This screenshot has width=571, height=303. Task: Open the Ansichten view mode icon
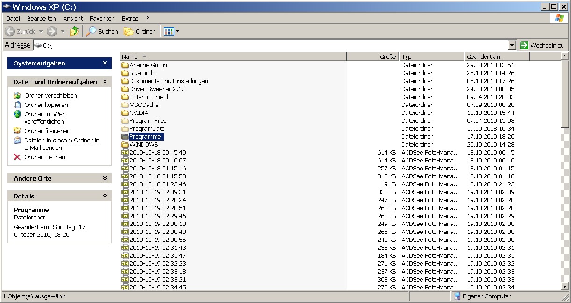point(169,31)
